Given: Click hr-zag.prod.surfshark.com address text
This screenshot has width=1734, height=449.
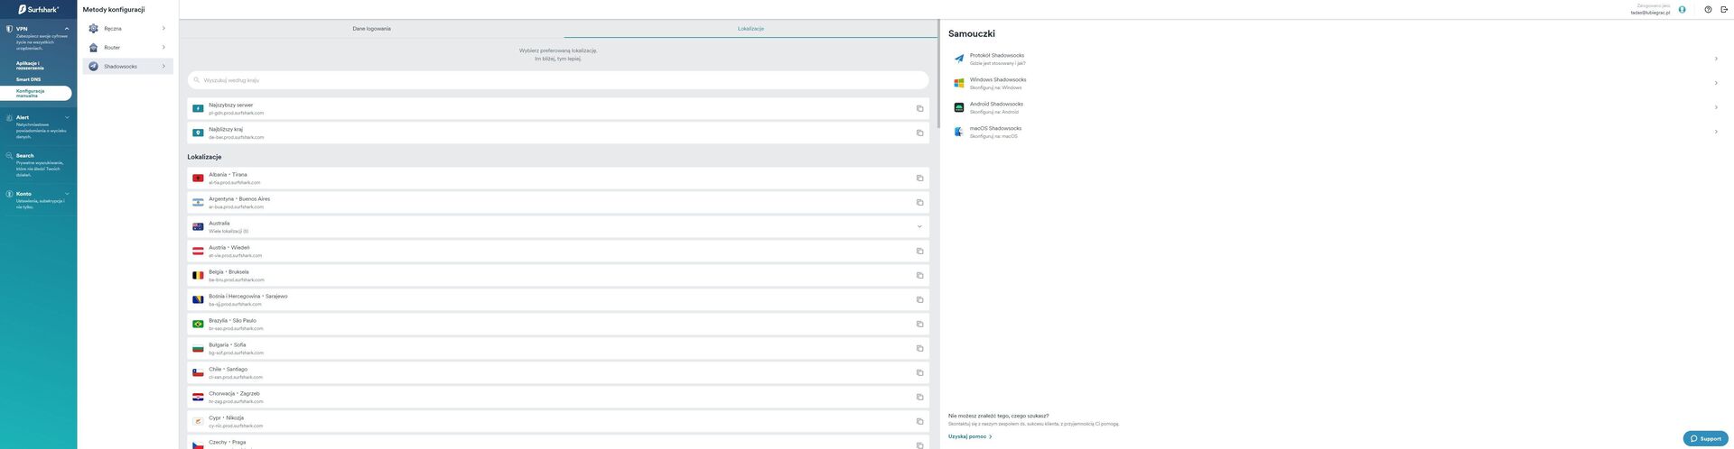Looking at the screenshot, I should point(236,402).
